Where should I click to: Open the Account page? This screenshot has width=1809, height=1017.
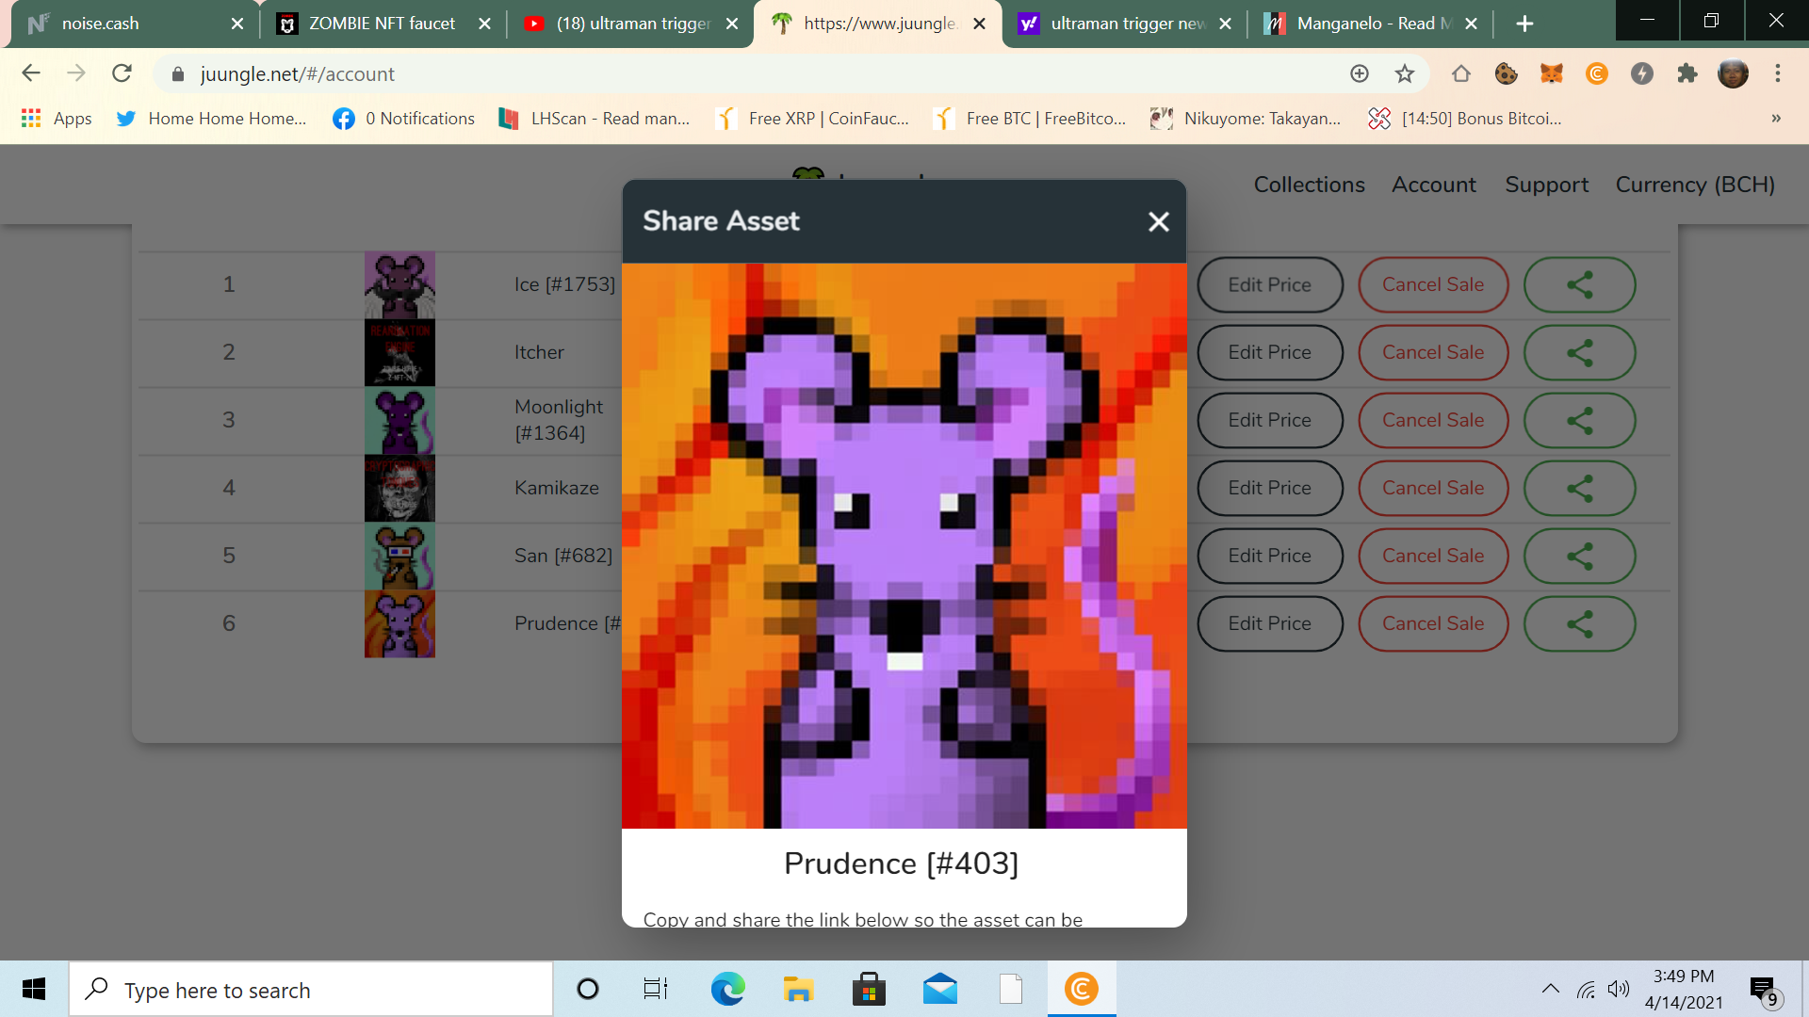[1434, 185]
